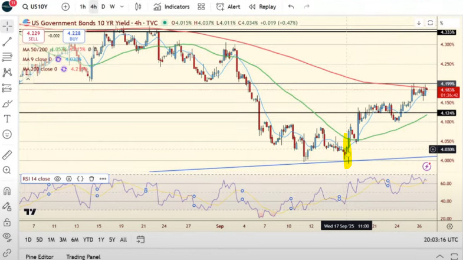Image resolution: width=463 pixels, height=260 pixels.
Task: Open the US10Y symbol search
Action: 35,6
